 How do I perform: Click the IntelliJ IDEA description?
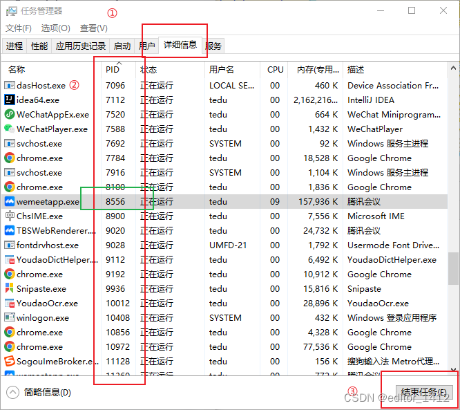click(x=371, y=100)
